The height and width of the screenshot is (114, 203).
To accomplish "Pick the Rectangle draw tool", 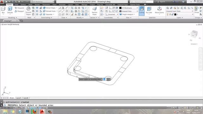I will (x=63, y=14).
